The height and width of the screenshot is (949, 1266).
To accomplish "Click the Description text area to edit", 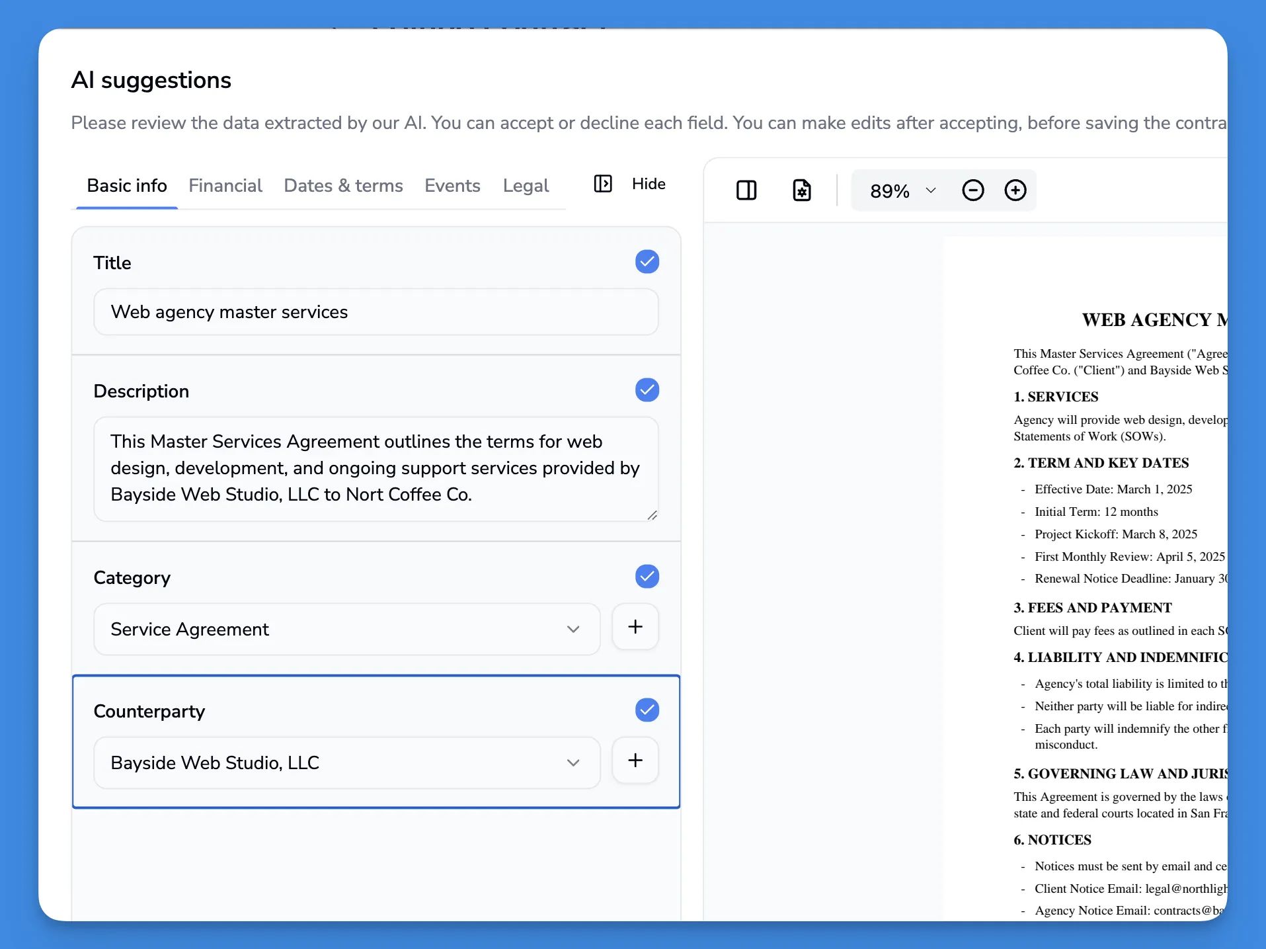I will click(376, 468).
